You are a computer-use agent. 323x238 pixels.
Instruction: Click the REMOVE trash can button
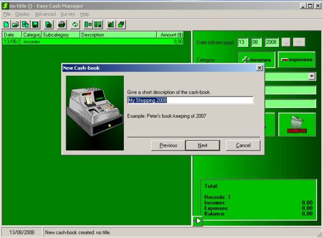pyautogui.click(x=297, y=125)
